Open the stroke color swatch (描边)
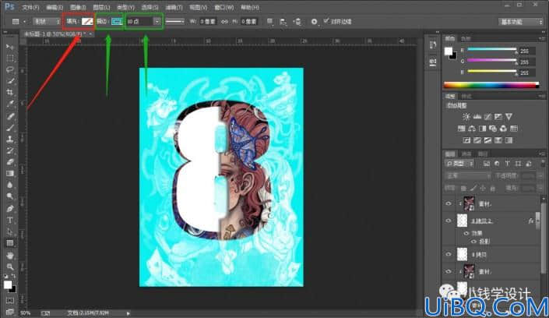The image size is (549, 318). [117, 22]
